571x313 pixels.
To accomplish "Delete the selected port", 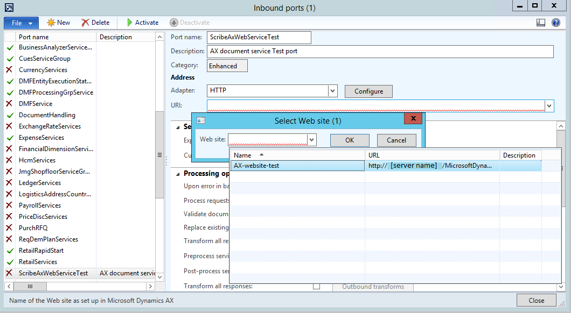I will (95, 23).
